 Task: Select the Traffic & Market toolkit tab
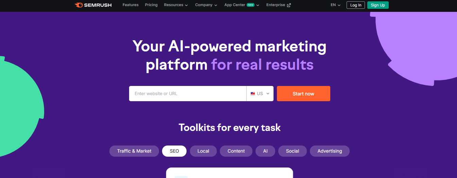[134, 151]
